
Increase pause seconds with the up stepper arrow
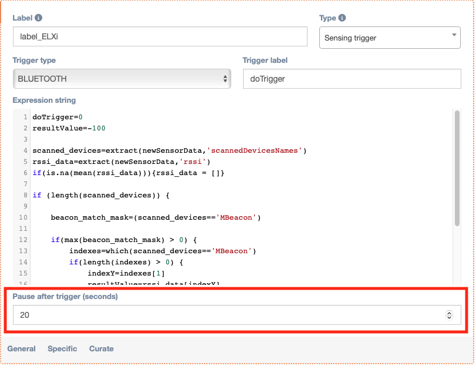point(450,313)
